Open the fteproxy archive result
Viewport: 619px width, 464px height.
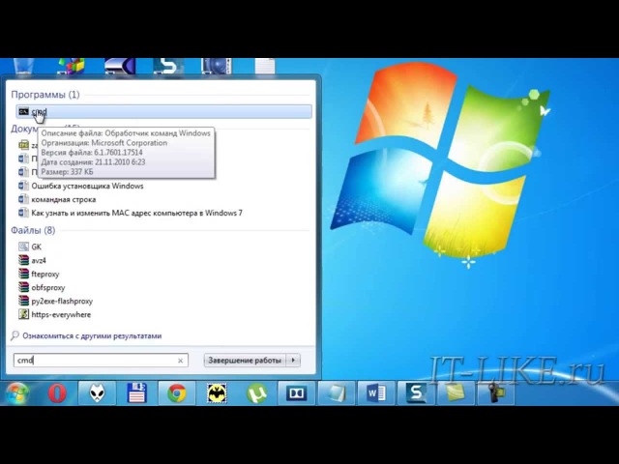tap(45, 274)
